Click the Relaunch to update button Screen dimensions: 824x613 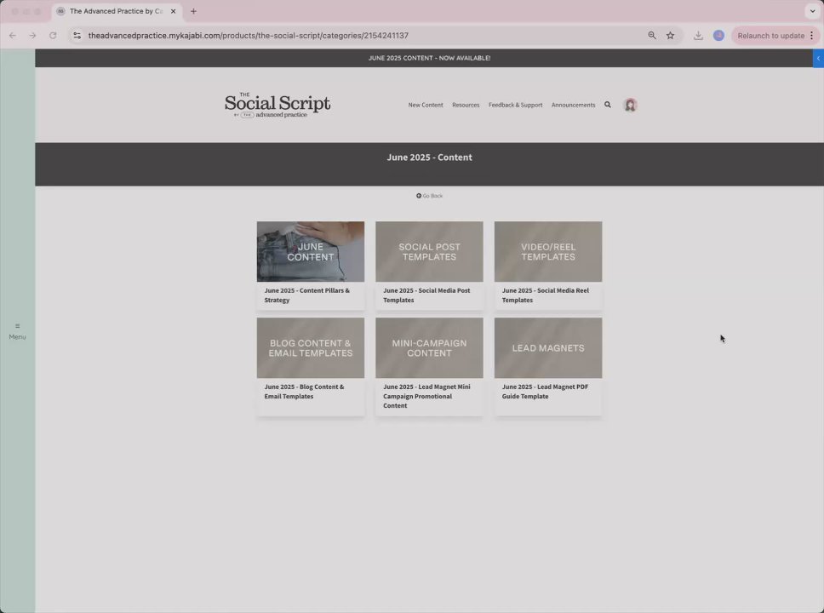pyautogui.click(x=770, y=36)
